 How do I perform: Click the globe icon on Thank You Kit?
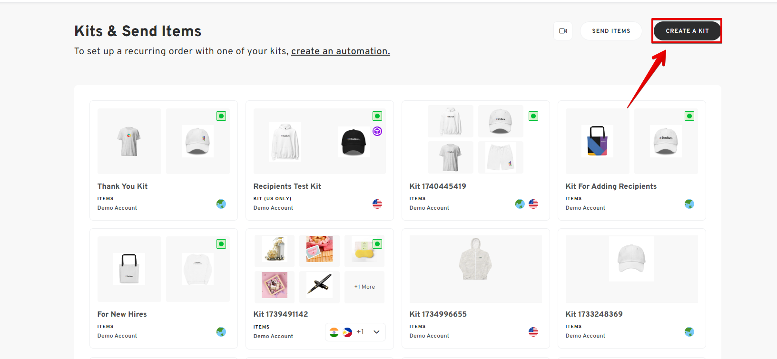(x=221, y=204)
